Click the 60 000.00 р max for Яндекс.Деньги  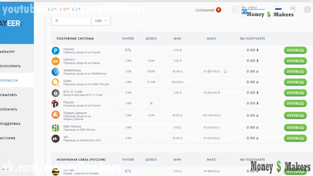pyautogui.click(x=212, y=115)
